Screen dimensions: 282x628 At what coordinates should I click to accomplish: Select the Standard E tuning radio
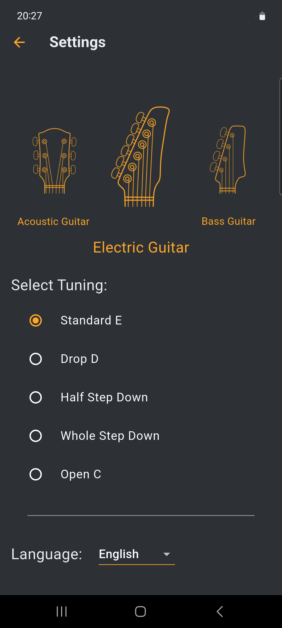click(x=36, y=321)
